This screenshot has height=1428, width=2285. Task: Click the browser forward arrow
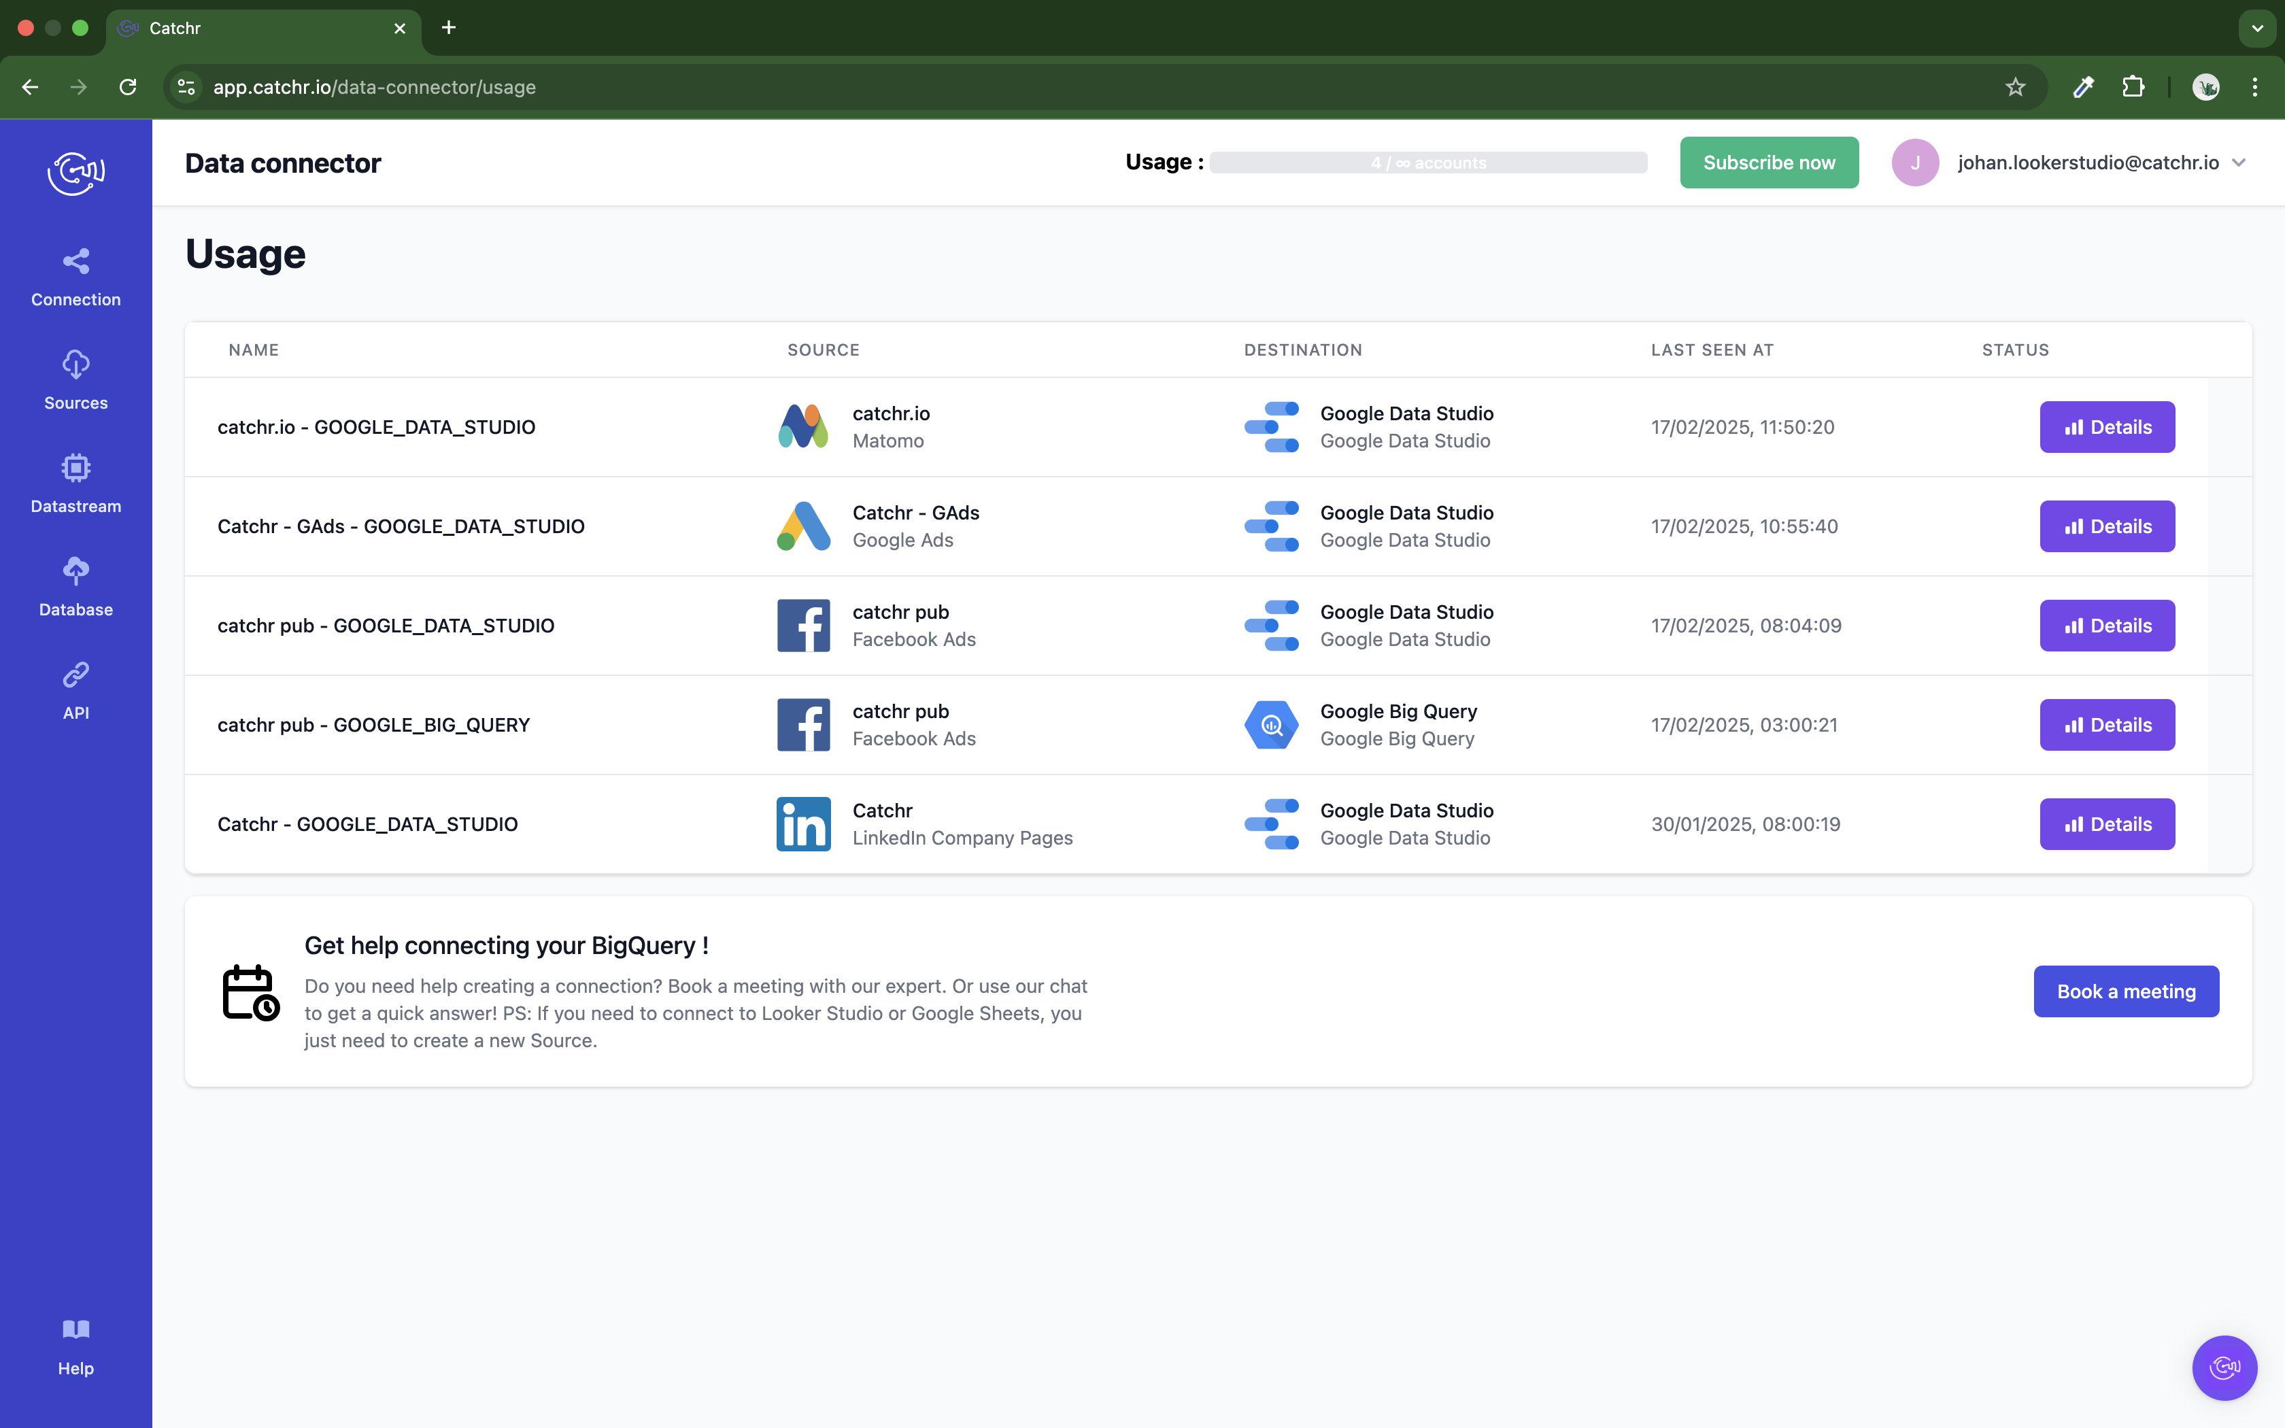(x=78, y=87)
